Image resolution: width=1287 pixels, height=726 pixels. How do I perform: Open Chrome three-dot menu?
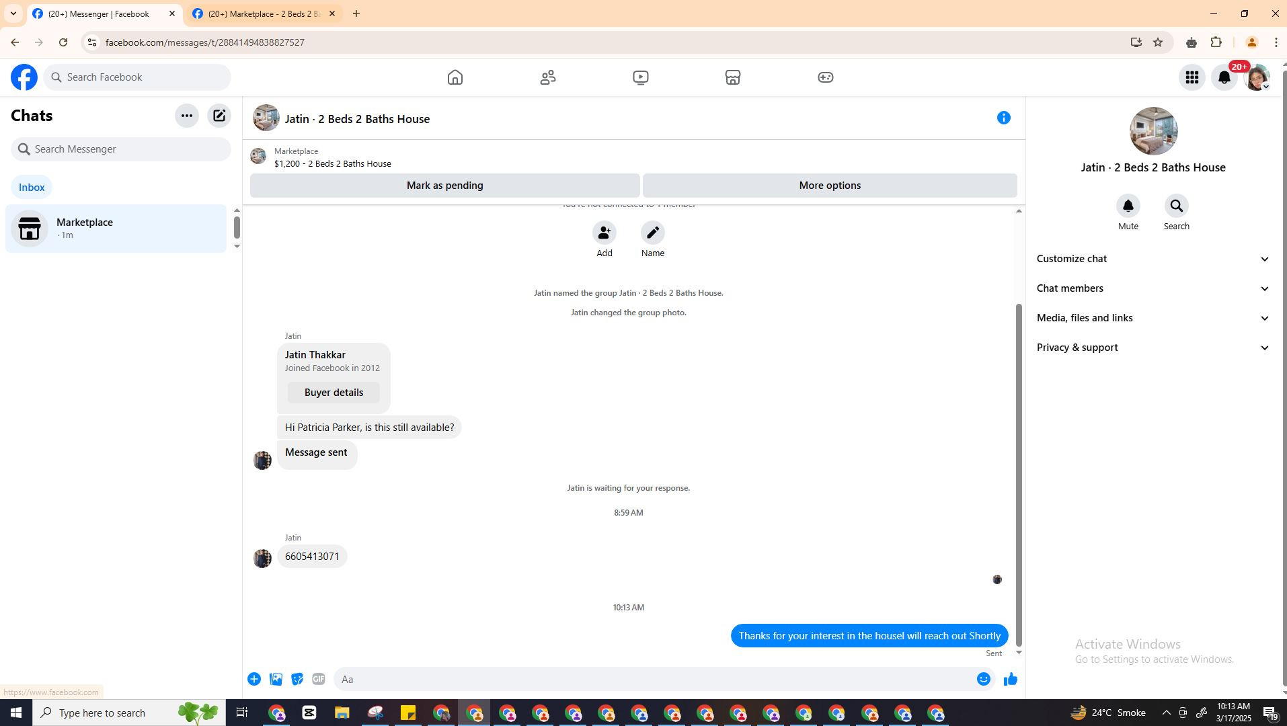(x=1276, y=42)
